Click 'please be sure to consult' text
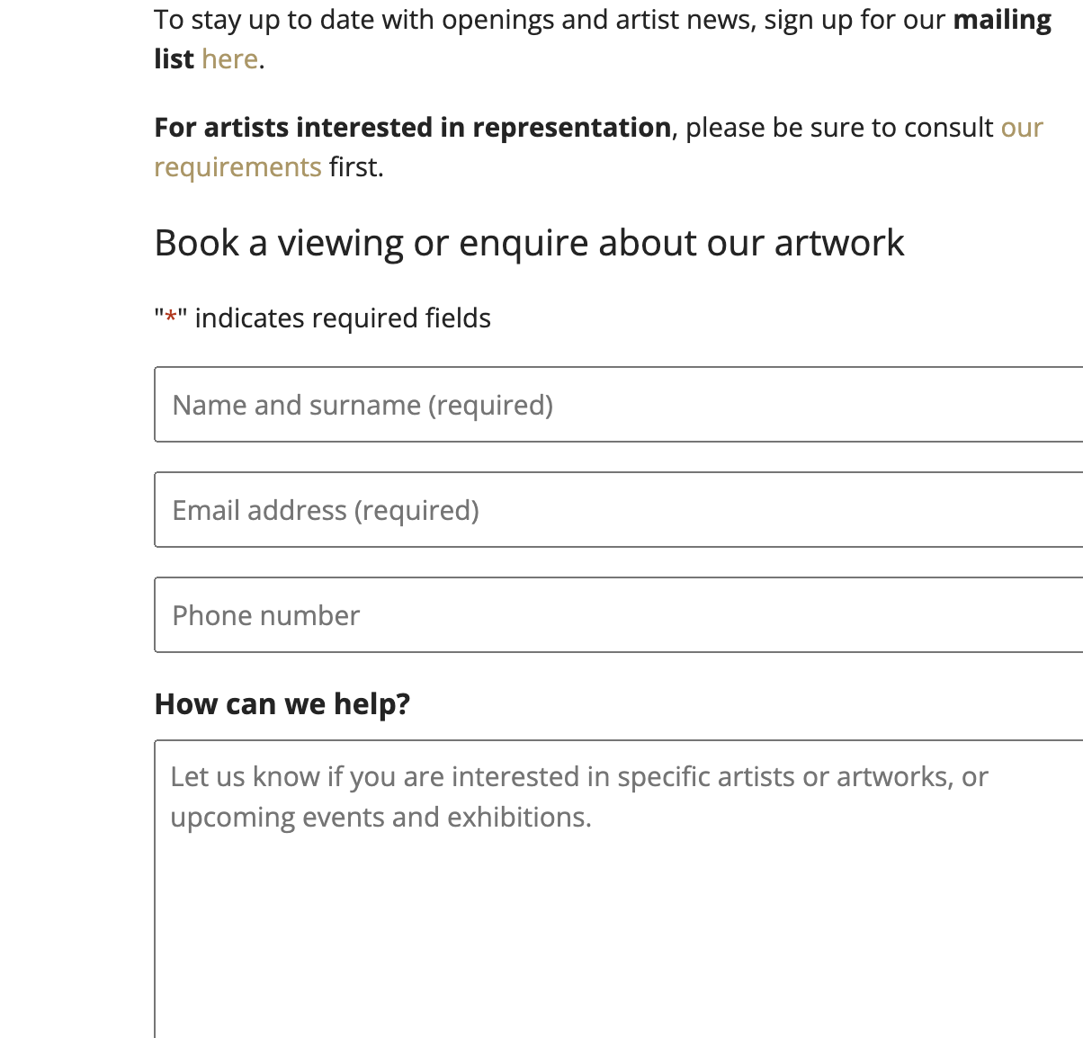The height and width of the screenshot is (1038, 1083). [838, 128]
